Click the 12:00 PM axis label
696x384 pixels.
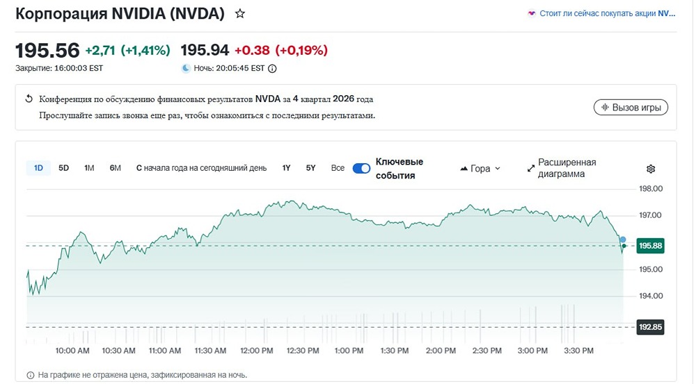click(x=257, y=351)
